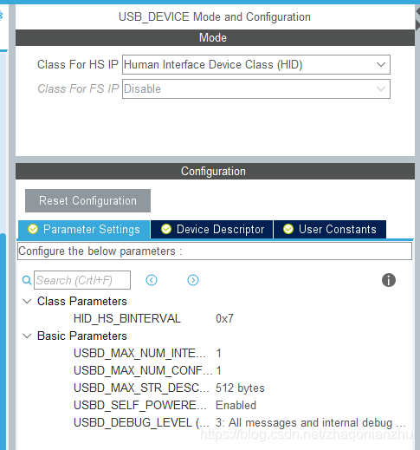
Task: Collapse the Class Parameters section
Action: (27, 302)
